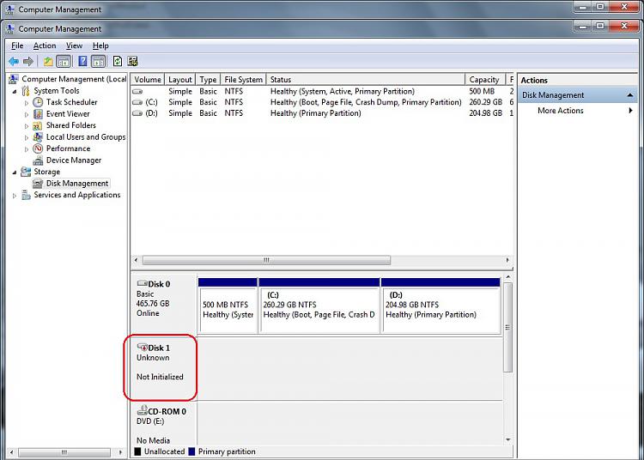Click the drive icon of volume (C:) row
644x460 pixels.
click(x=137, y=102)
